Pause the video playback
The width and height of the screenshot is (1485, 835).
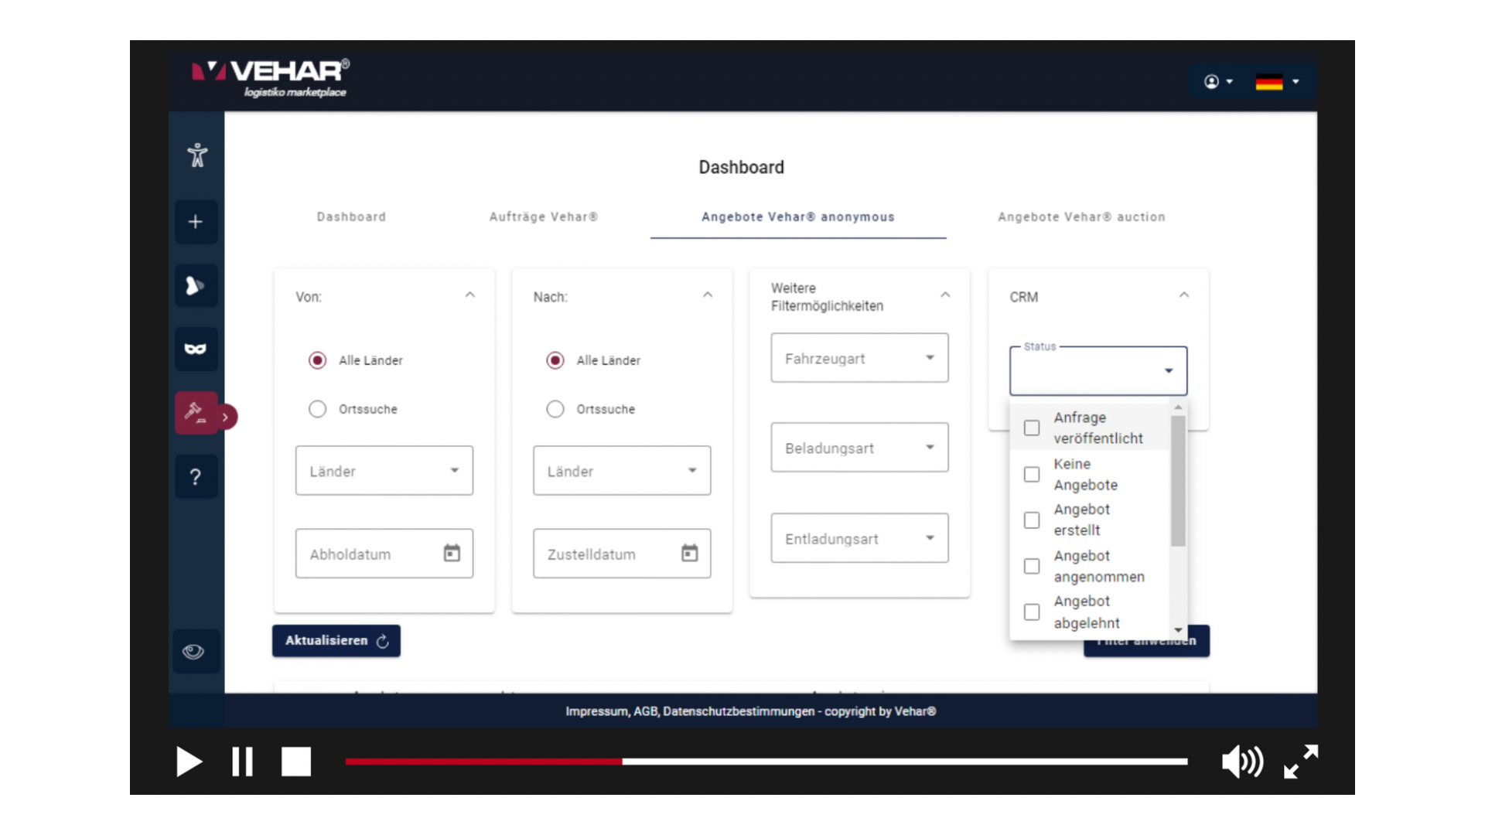[242, 762]
